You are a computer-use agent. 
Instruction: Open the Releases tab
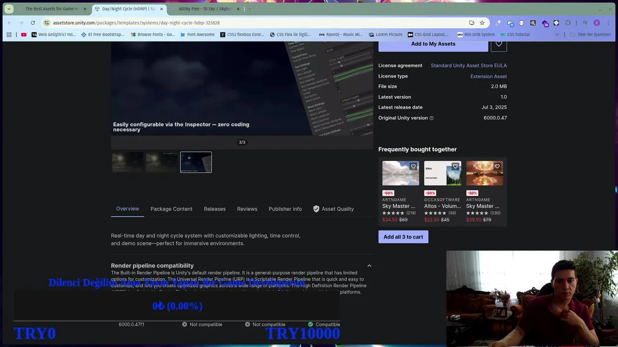[x=215, y=209]
